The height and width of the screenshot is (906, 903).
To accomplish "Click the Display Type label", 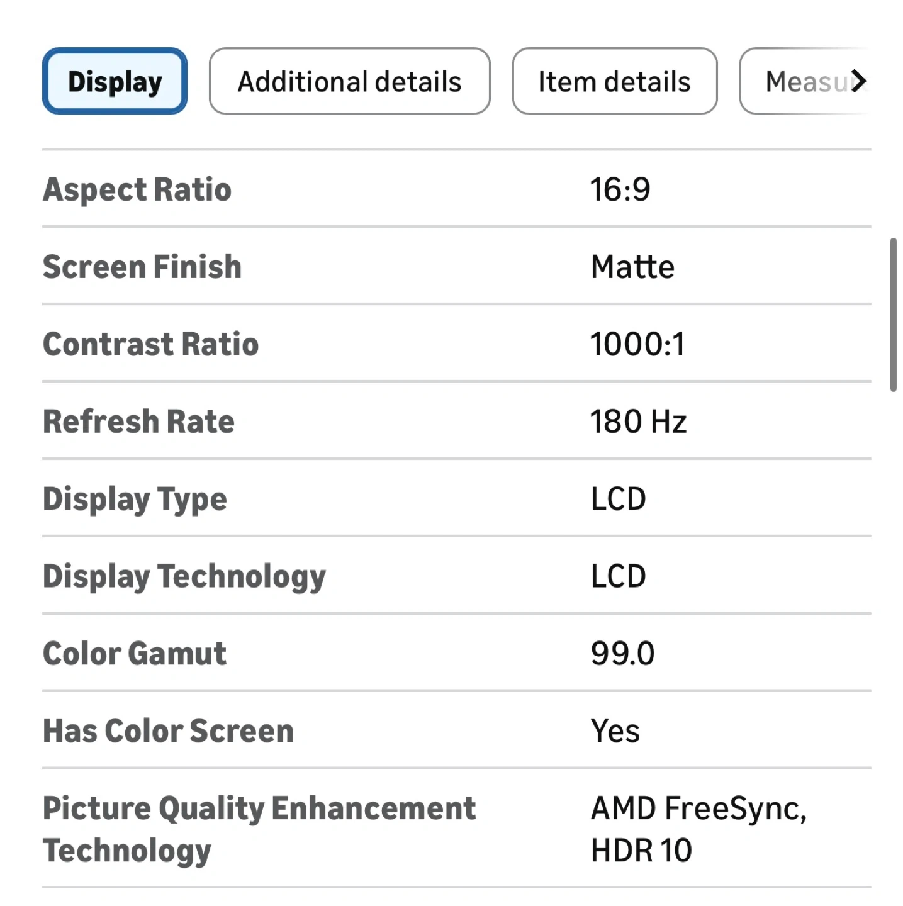I will pyautogui.click(x=135, y=499).
